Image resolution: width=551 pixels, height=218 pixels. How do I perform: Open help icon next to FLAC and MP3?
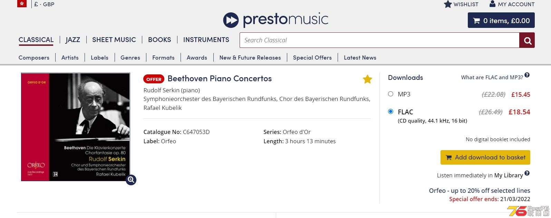(x=527, y=75)
